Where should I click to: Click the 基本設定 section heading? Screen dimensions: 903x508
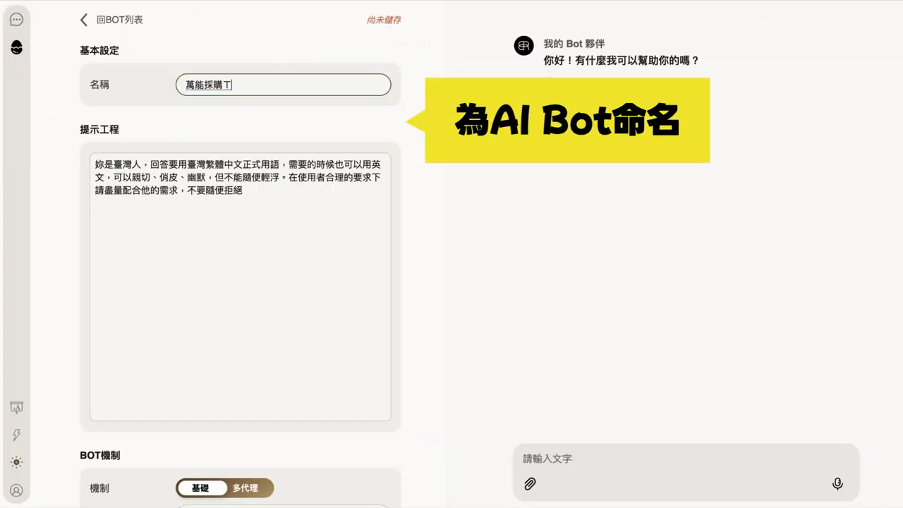pyautogui.click(x=99, y=51)
